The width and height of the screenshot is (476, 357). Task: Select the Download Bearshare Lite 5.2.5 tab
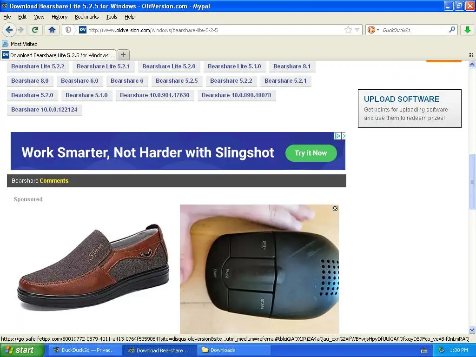point(58,55)
